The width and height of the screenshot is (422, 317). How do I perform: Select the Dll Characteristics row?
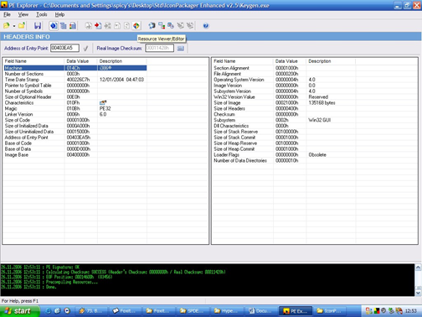coord(284,126)
